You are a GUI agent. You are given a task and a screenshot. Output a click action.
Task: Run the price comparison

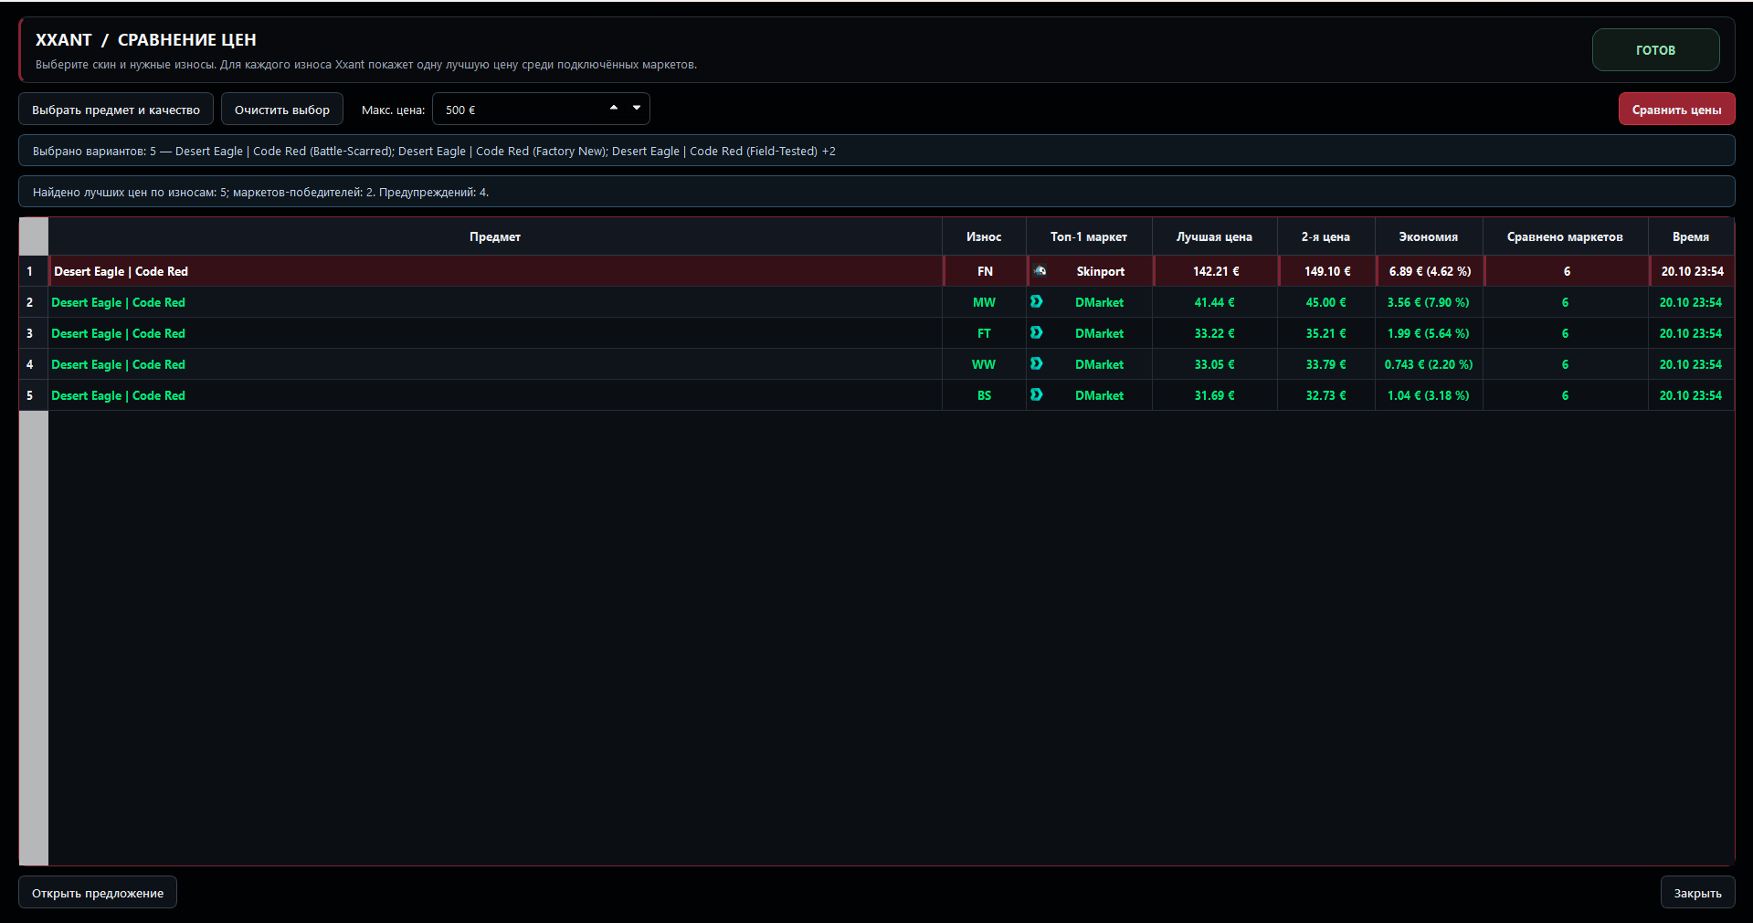coord(1676,110)
